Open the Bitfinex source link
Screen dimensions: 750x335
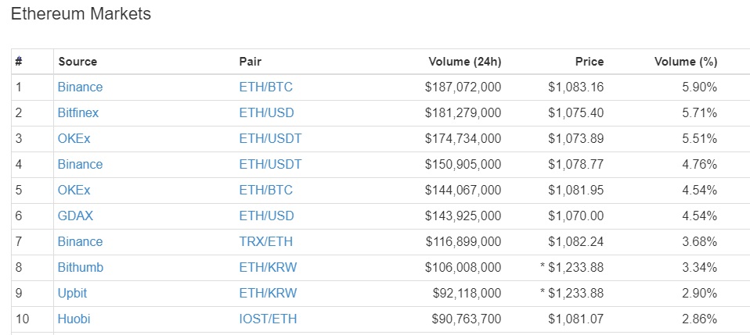(x=78, y=113)
